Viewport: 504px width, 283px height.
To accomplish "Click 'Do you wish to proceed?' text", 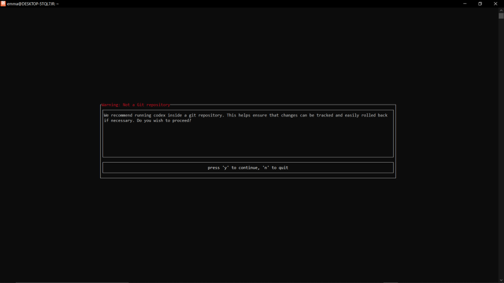I will point(164,120).
